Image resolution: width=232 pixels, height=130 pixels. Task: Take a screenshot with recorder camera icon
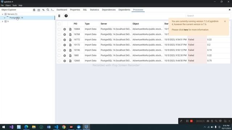208,121
